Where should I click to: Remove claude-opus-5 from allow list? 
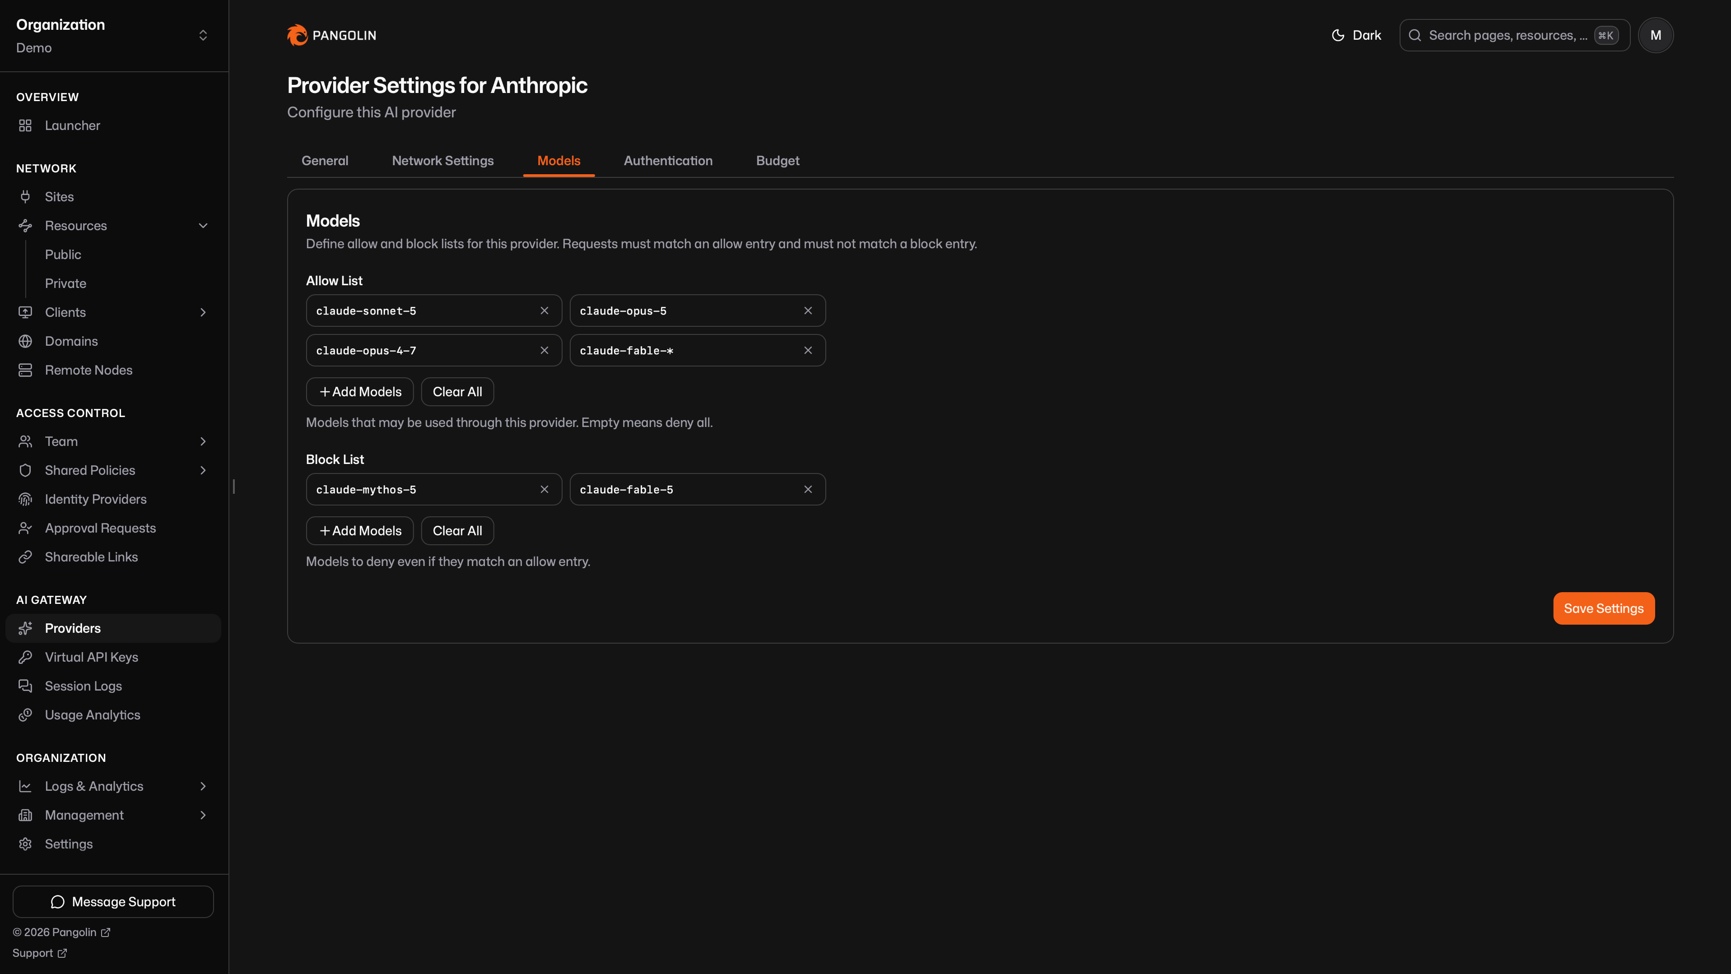pos(808,311)
